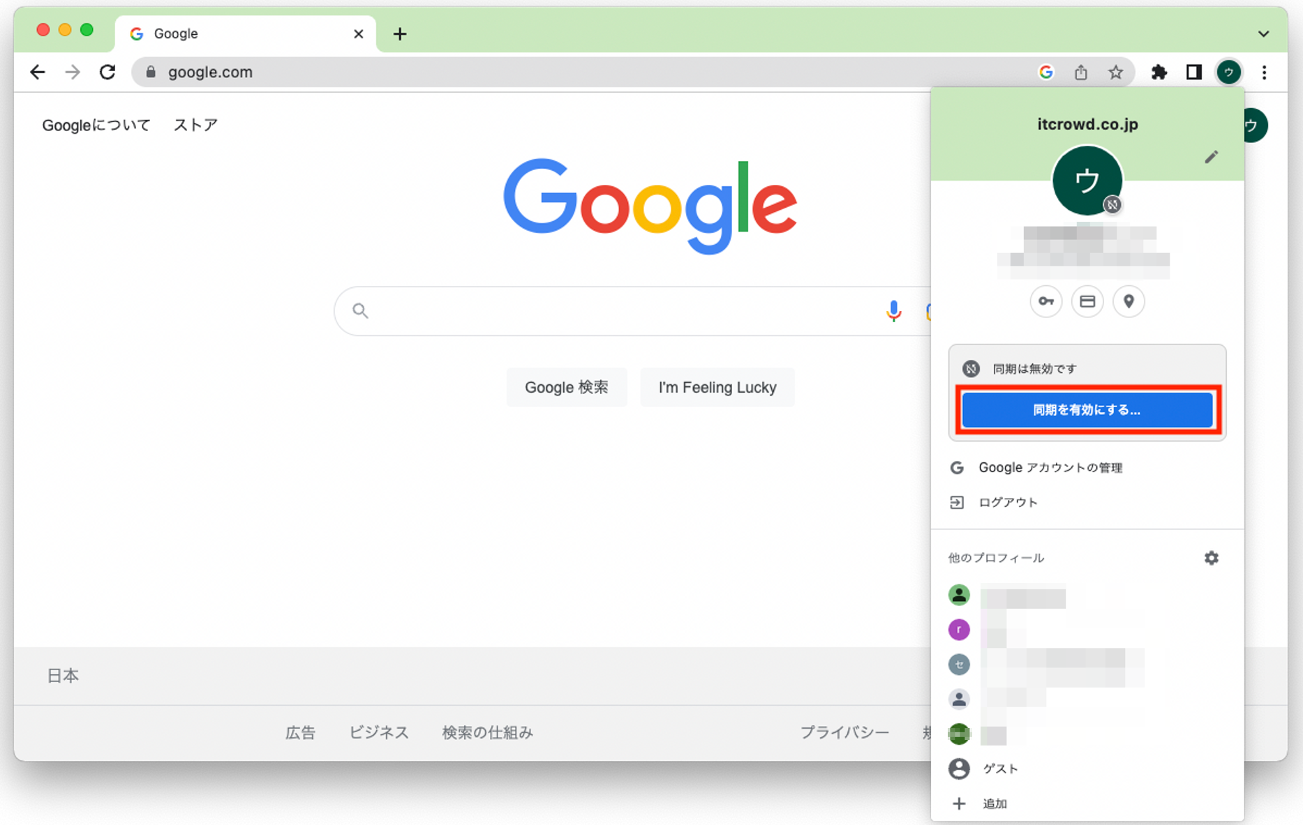Select ログアウト in profile menu

coord(1007,503)
